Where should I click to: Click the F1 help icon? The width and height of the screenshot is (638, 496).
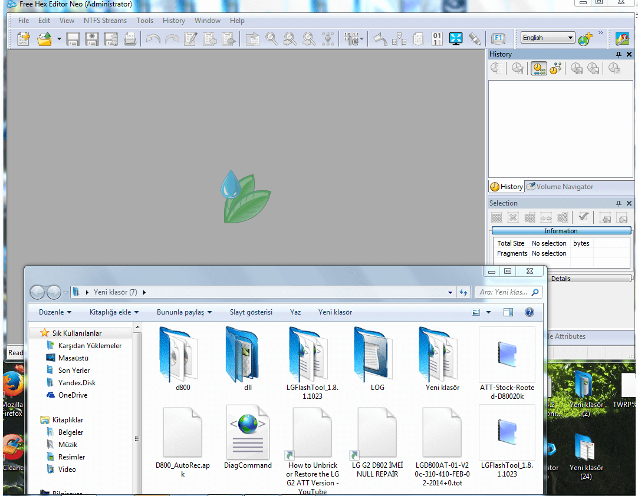498,39
